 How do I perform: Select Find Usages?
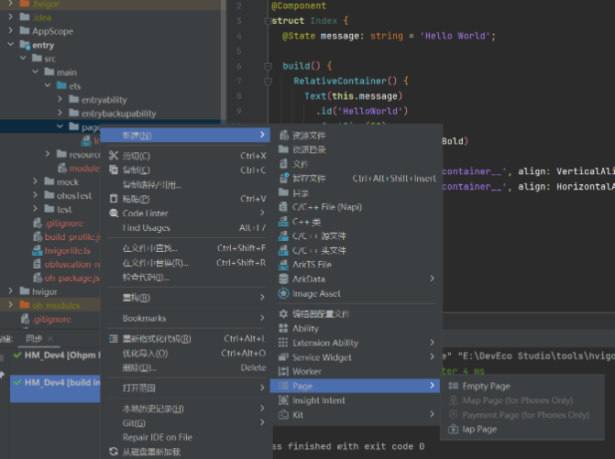[187, 228]
